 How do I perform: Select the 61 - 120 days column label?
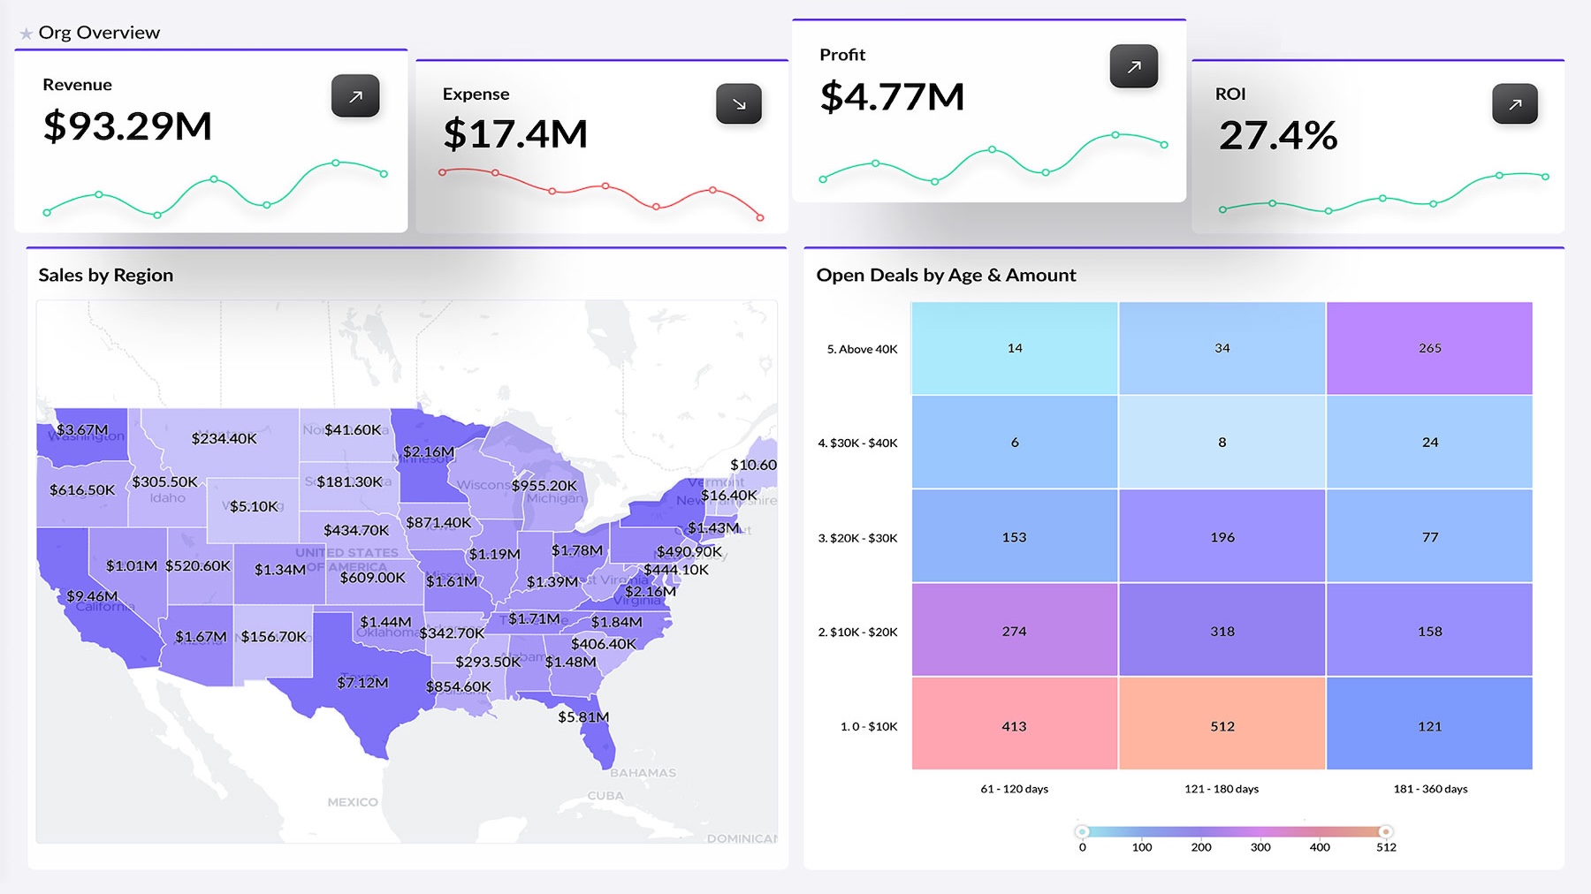pos(1014,789)
